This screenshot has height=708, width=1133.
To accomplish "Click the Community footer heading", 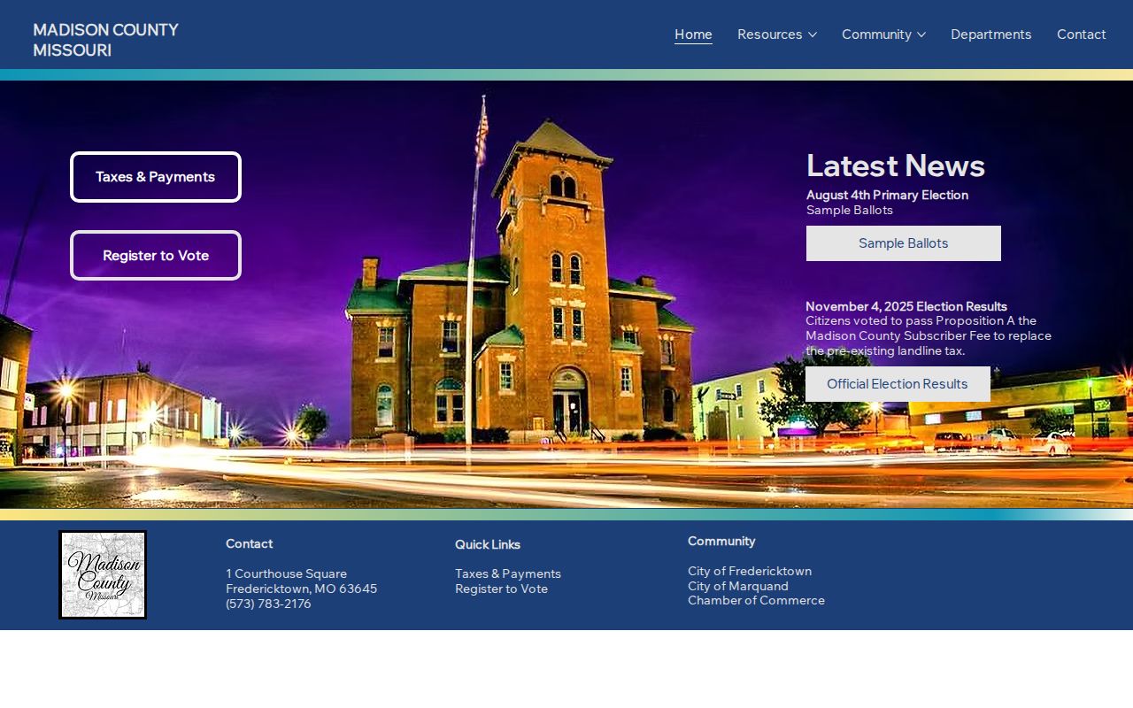I will pyautogui.click(x=721, y=541).
